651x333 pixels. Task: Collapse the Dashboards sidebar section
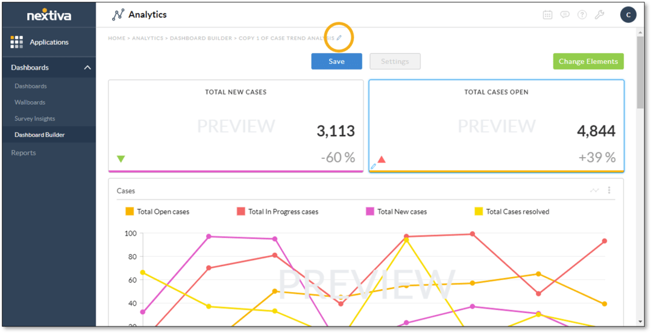[87, 67]
